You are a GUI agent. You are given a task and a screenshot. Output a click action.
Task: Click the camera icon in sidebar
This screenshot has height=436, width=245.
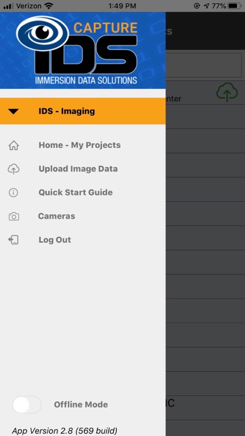(14, 216)
